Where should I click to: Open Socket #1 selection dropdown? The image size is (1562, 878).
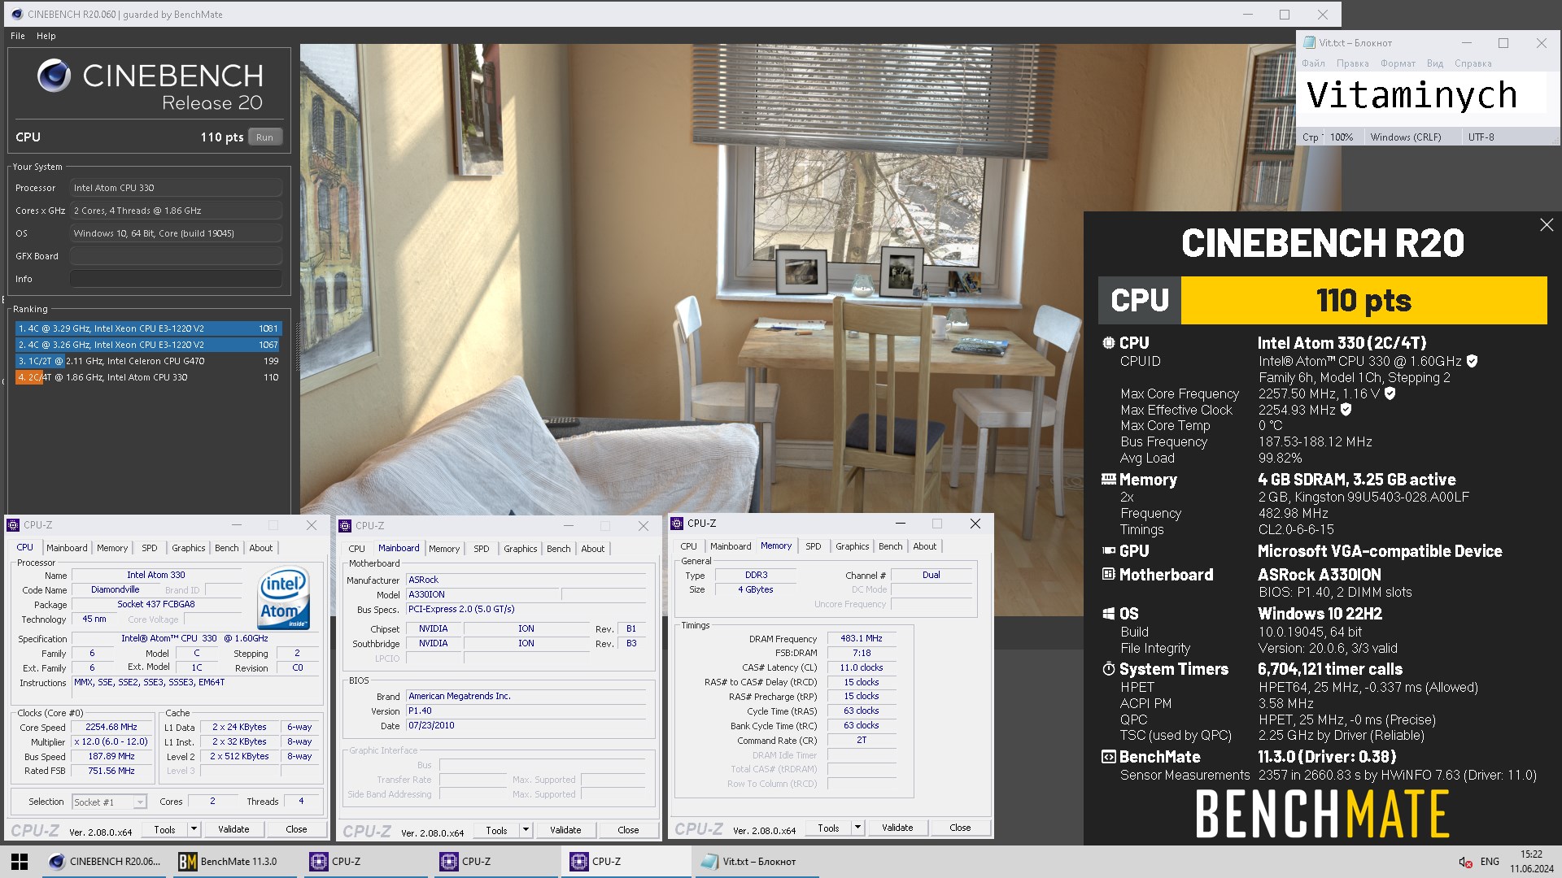click(x=109, y=802)
